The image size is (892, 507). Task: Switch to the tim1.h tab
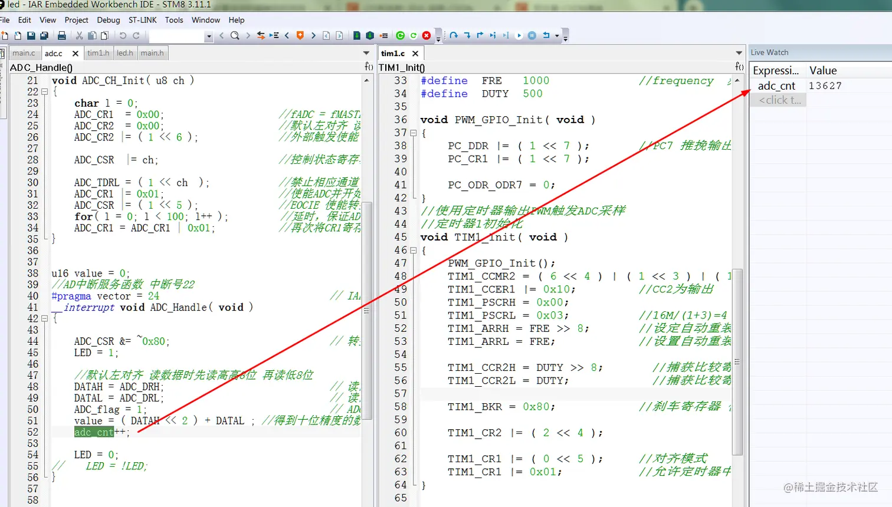(x=98, y=53)
